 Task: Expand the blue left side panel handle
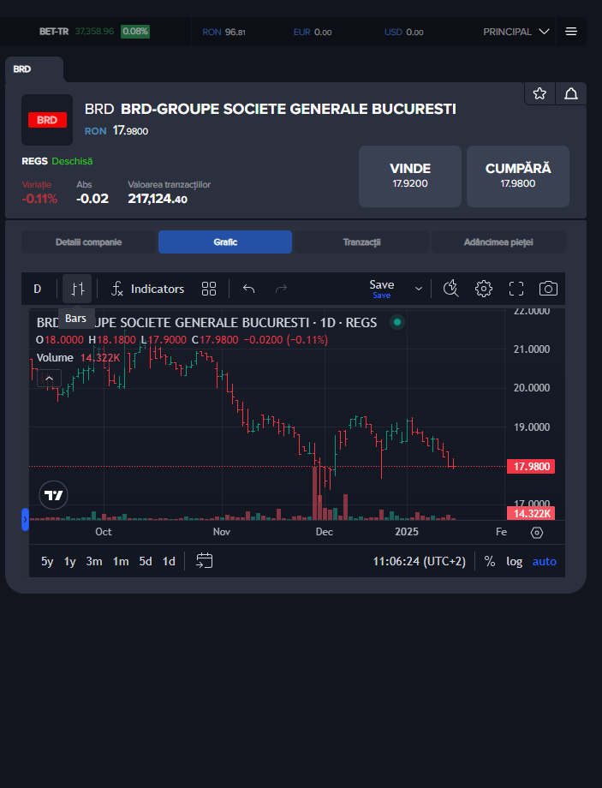click(x=25, y=519)
